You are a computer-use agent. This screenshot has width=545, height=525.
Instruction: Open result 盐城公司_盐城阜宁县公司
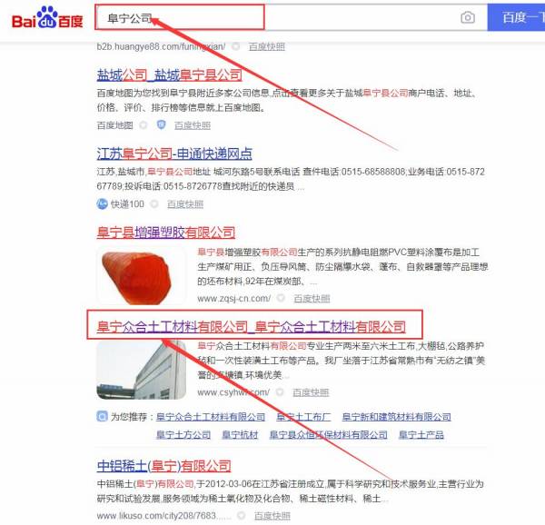[x=170, y=75]
